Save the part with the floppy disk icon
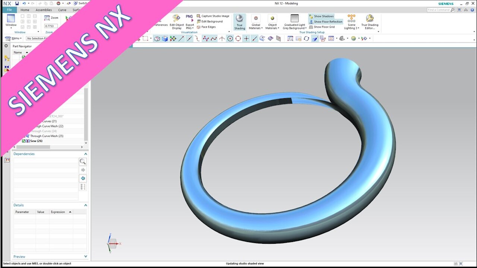Viewport: 477px width, 268px height. pyautogui.click(x=17, y=3)
